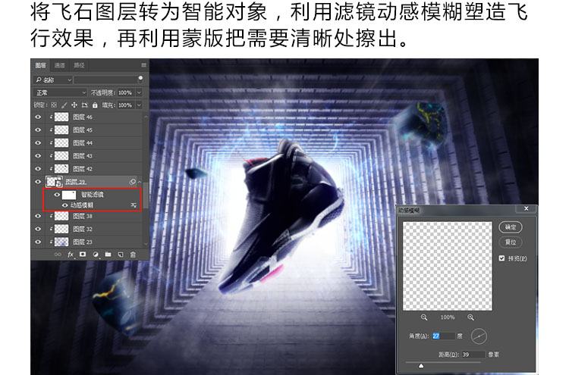The height and width of the screenshot is (375, 569).
Task: Open the fx layer style menu
Action: [x=71, y=255]
